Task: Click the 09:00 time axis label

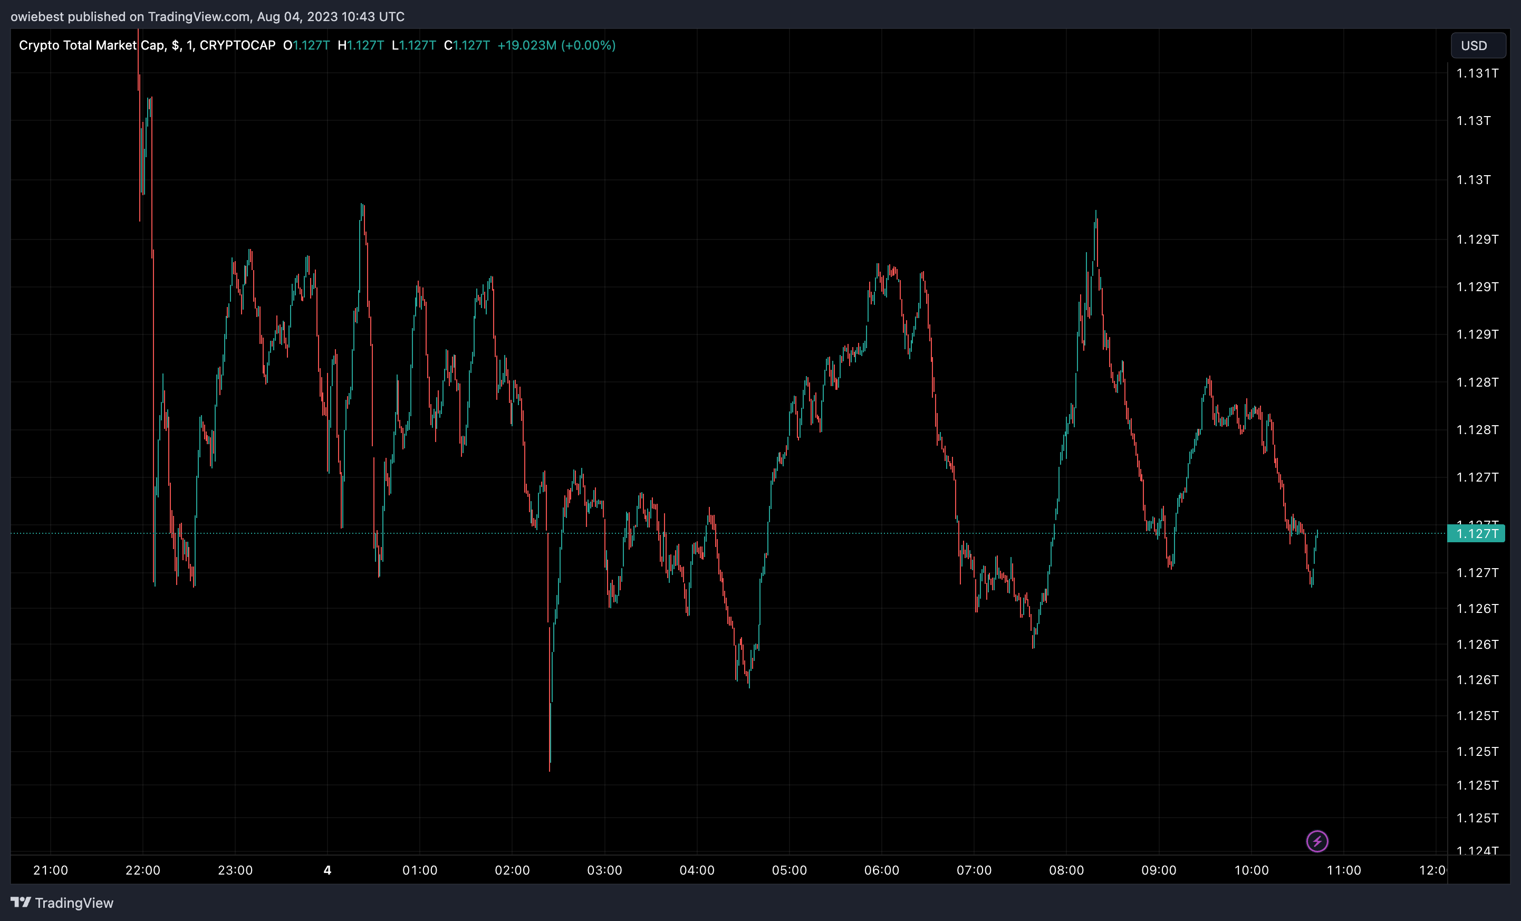Action: [1159, 870]
